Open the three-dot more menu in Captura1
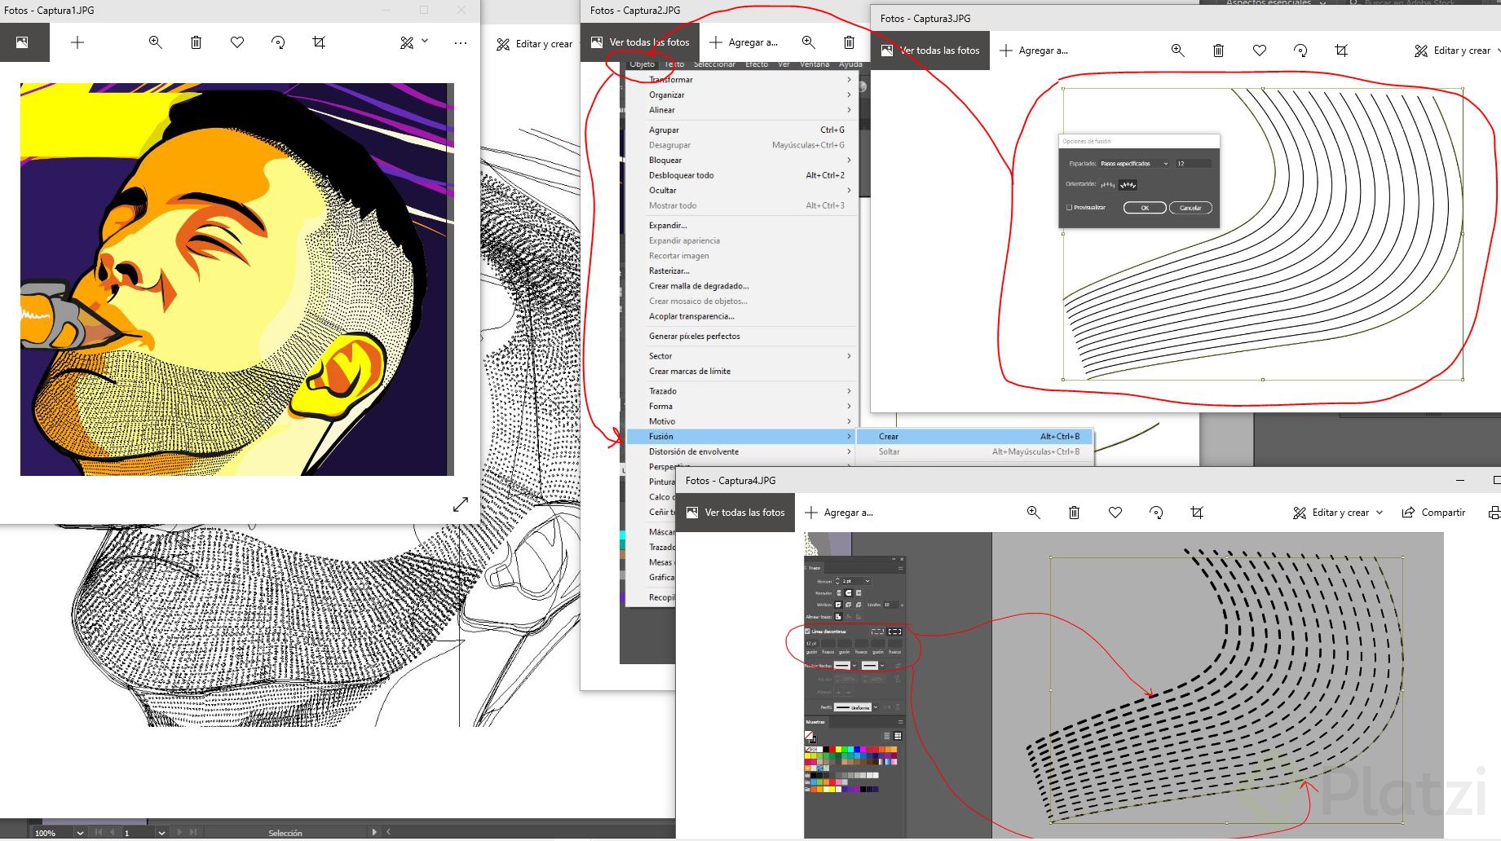This screenshot has width=1501, height=841. [x=461, y=42]
